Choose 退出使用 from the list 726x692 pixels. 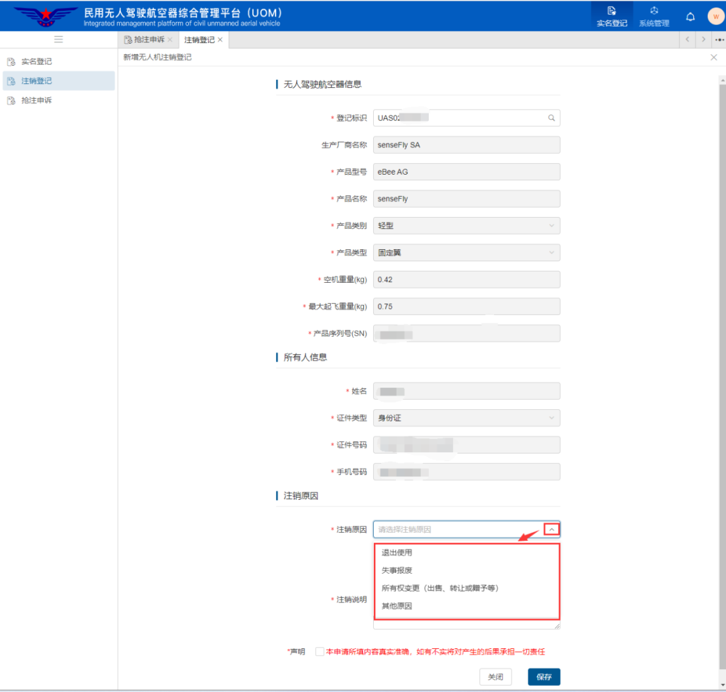[467, 552]
